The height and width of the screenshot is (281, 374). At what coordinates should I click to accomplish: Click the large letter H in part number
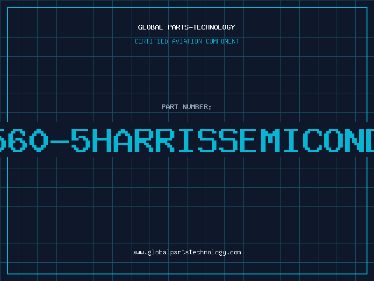tap(102, 140)
